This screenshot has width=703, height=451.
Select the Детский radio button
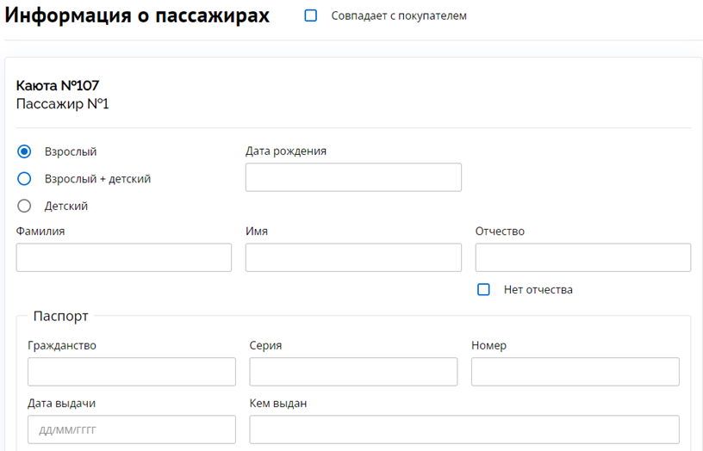[x=24, y=206]
